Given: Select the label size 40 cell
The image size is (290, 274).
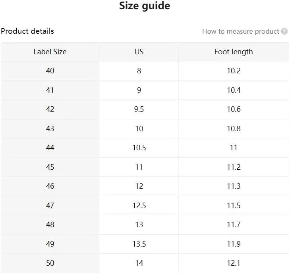Looking at the screenshot, I should pyautogui.click(x=50, y=71).
